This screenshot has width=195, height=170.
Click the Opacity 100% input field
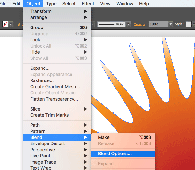click(x=158, y=24)
